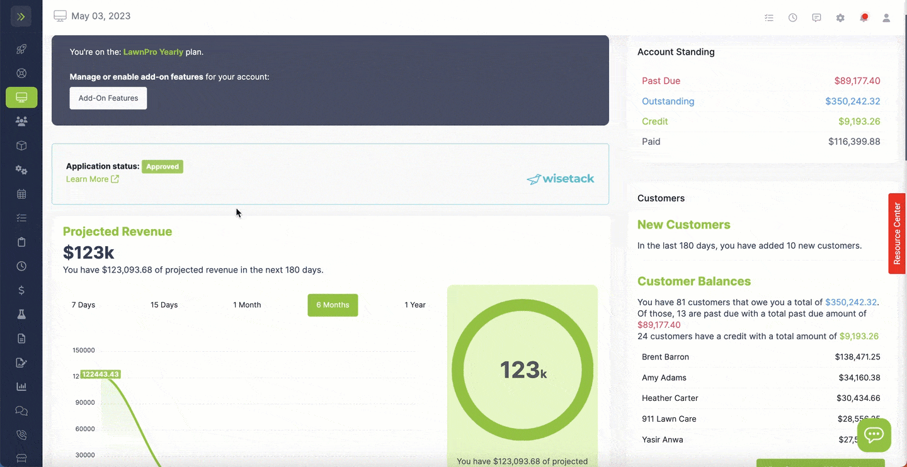Open the user profile icon in top bar
The image size is (907, 467).
point(886,18)
